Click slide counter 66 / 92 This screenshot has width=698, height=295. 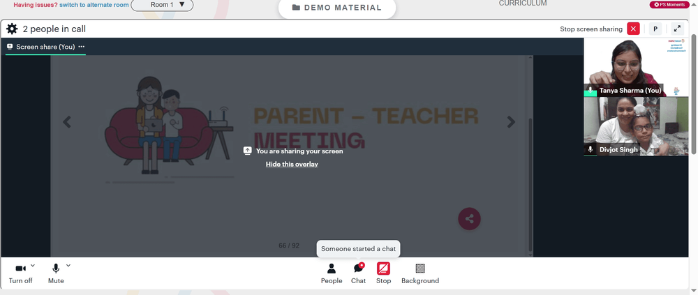pyautogui.click(x=289, y=245)
